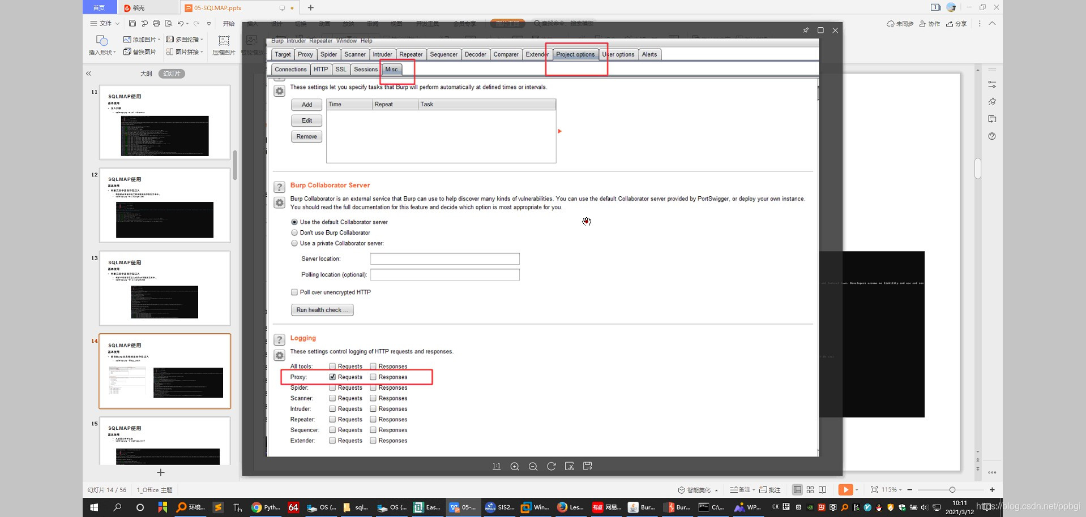This screenshot has height=517, width=1086.
Task: Click the Save icon in quick access toolbar
Action: [x=132, y=23]
